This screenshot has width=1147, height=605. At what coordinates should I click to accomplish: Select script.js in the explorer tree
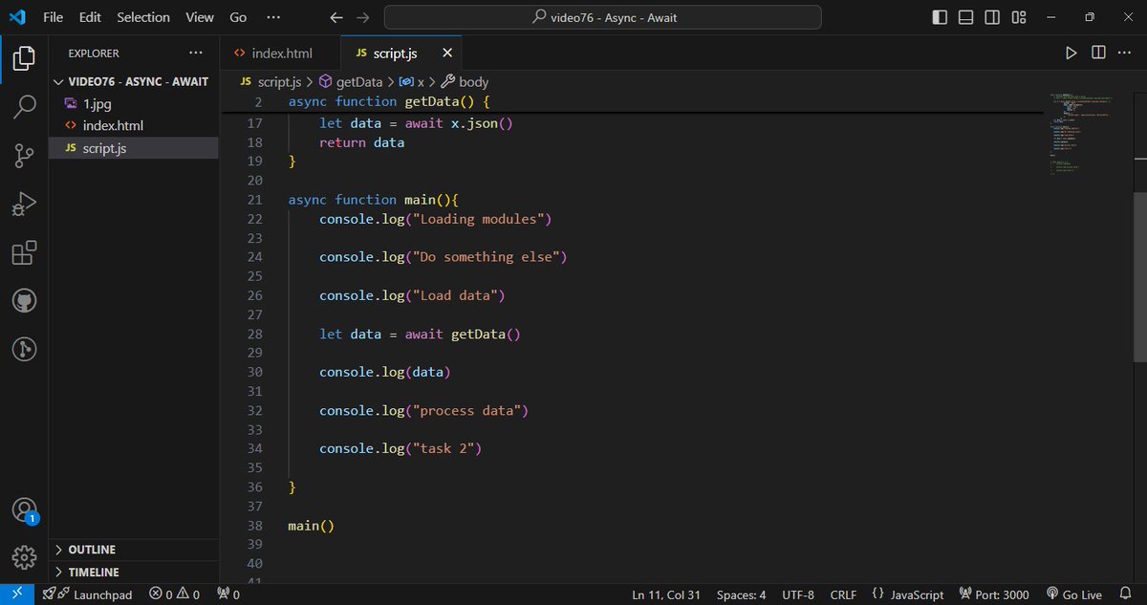[x=134, y=148]
